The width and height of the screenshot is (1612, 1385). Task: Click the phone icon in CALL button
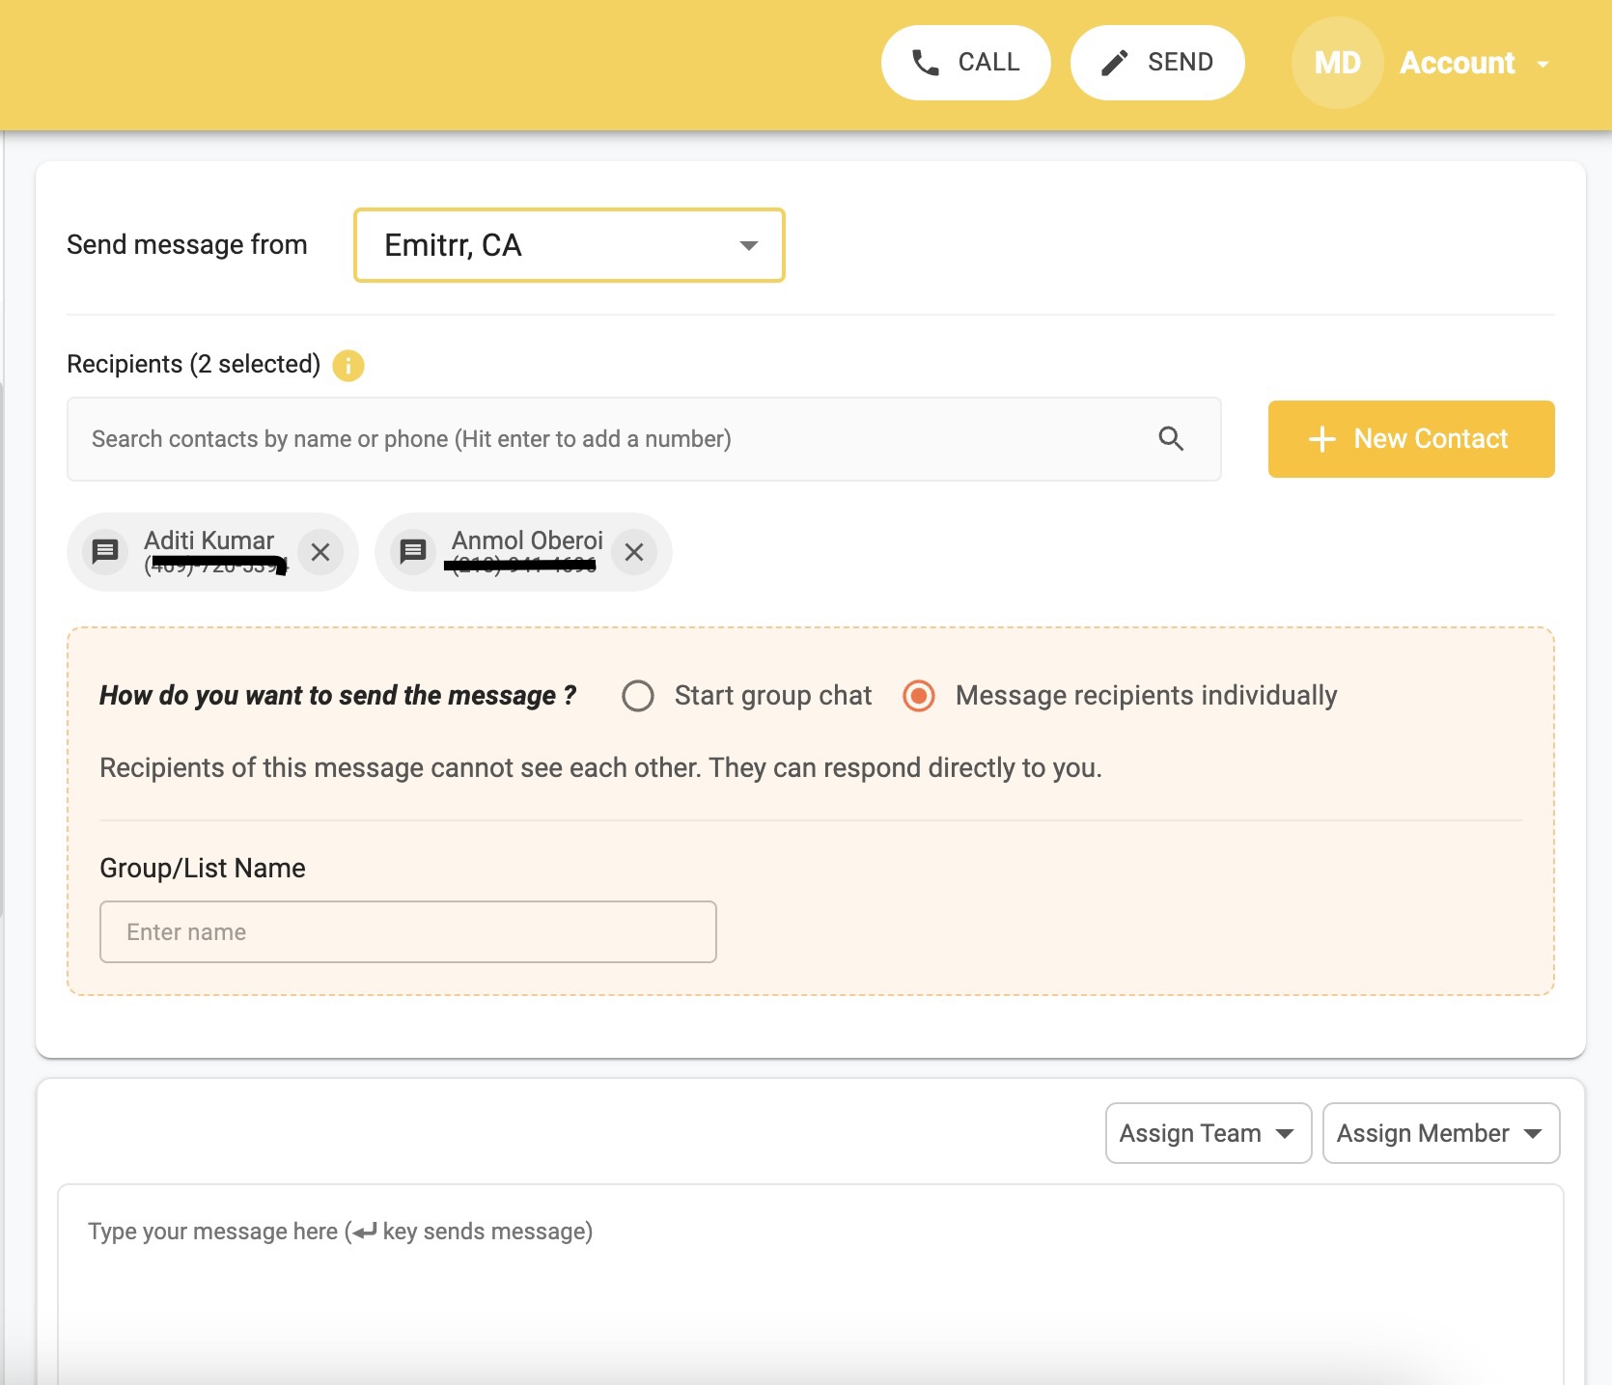[925, 63]
